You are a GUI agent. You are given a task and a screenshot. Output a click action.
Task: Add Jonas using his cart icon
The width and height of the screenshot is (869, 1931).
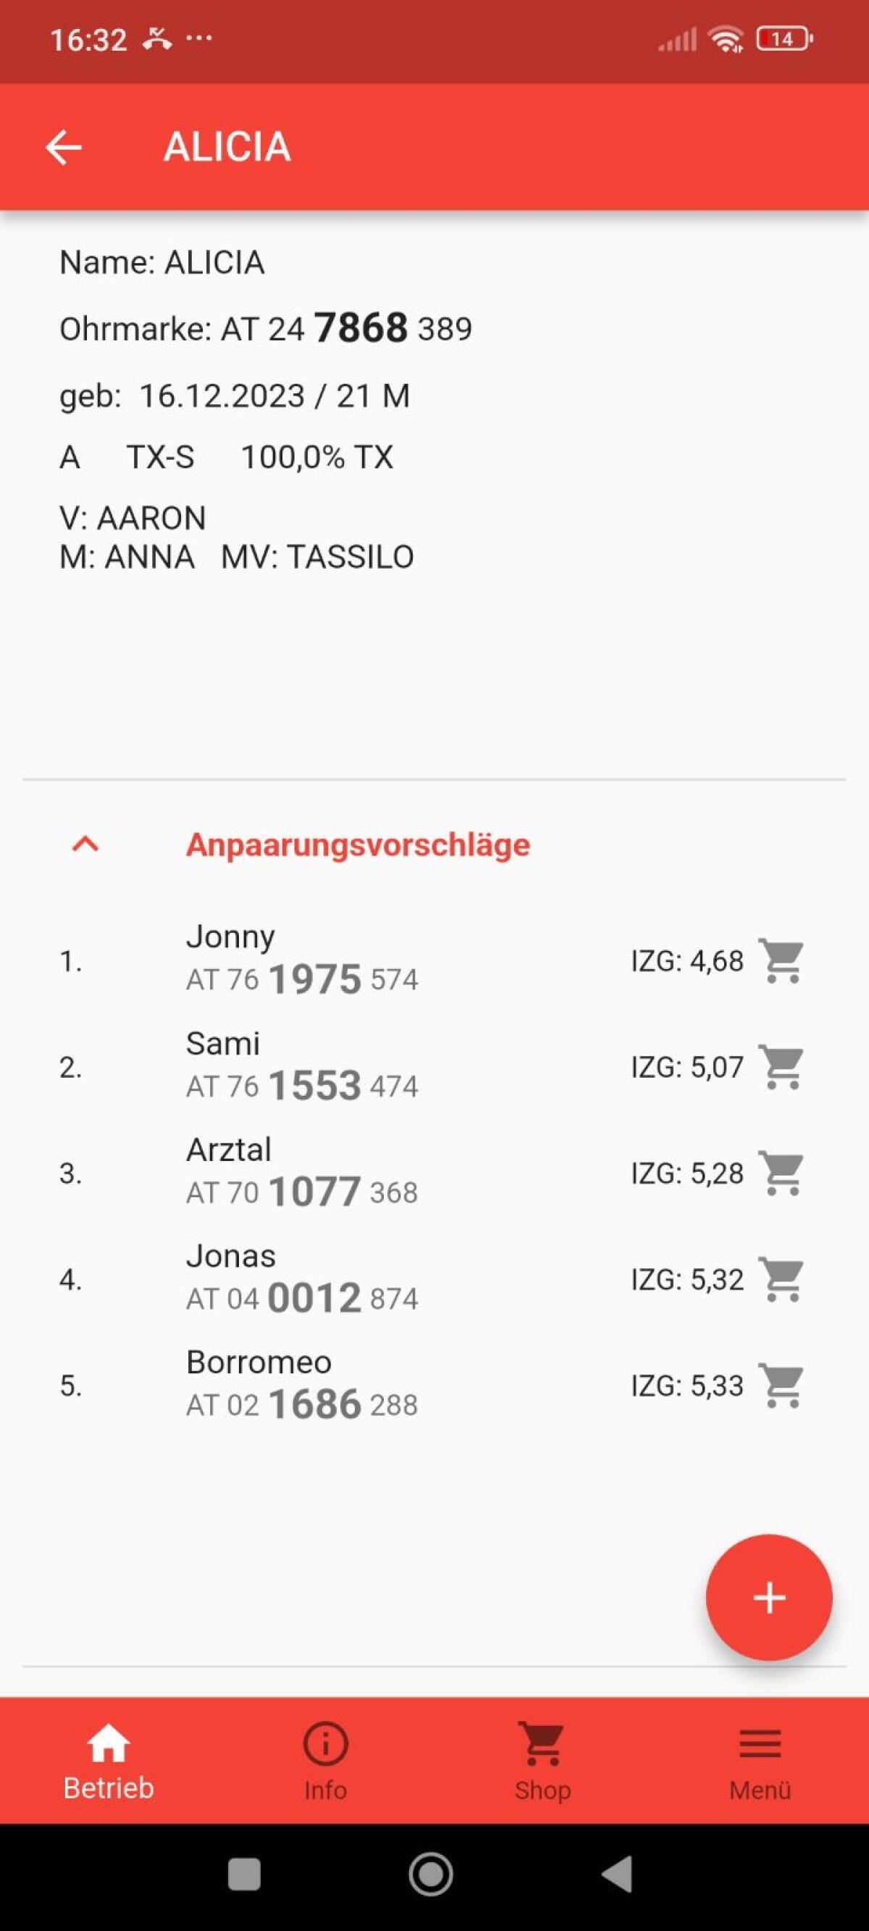point(781,1280)
